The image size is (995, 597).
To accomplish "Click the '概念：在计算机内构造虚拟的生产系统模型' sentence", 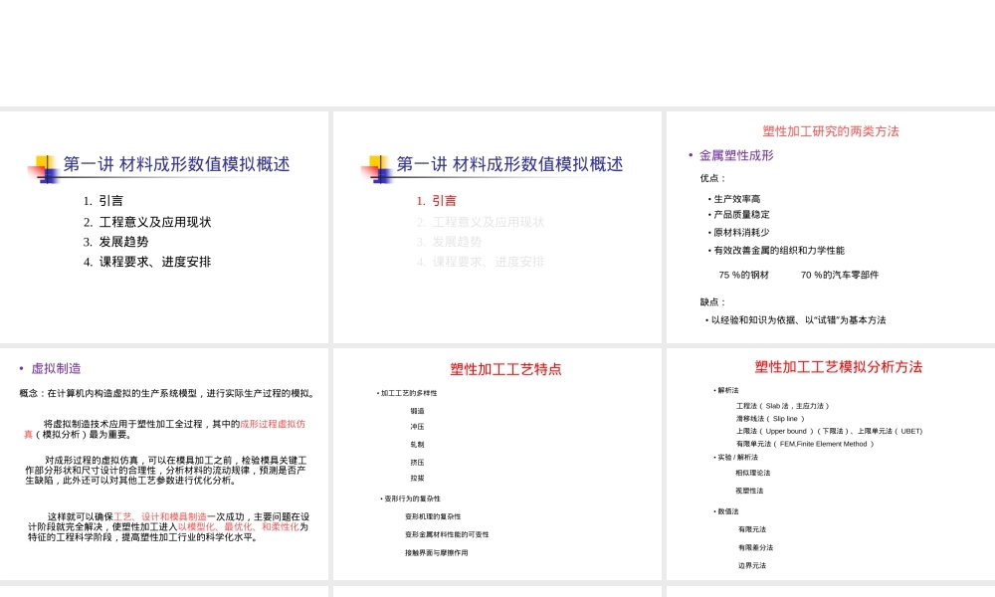I will click(167, 393).
